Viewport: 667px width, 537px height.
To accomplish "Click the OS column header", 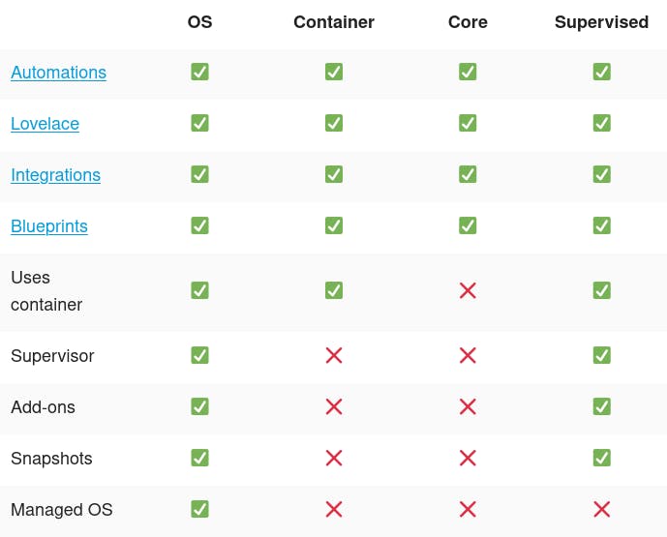I will click(199, 22).
